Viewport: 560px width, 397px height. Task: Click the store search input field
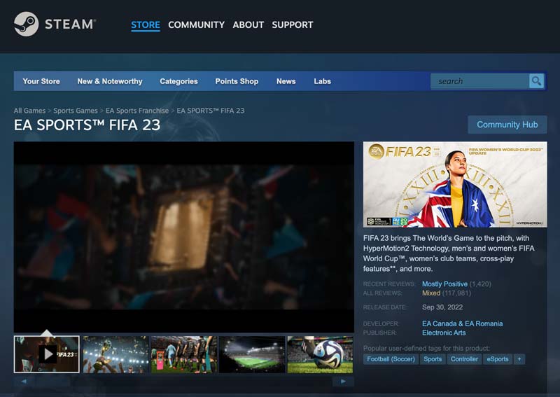click(x=479, y=81)
